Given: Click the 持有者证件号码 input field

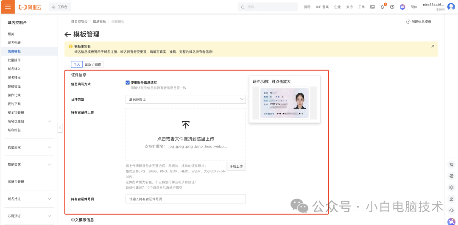Looking at the screenshot, I should 186,199.
